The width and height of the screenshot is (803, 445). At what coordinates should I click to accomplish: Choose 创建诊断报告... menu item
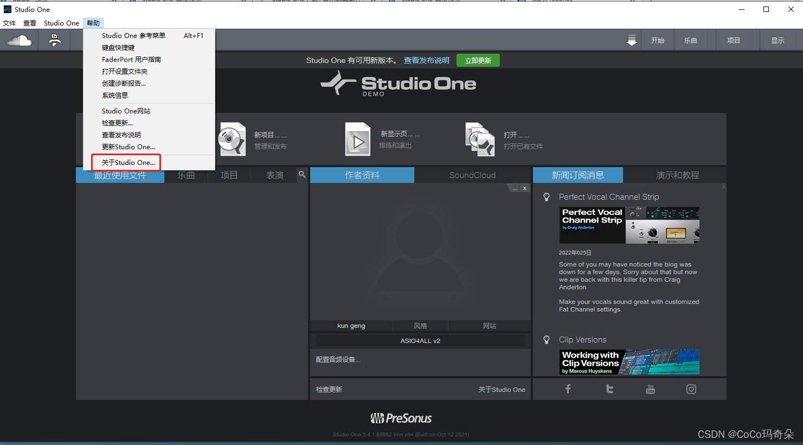[x=149, y=83]
